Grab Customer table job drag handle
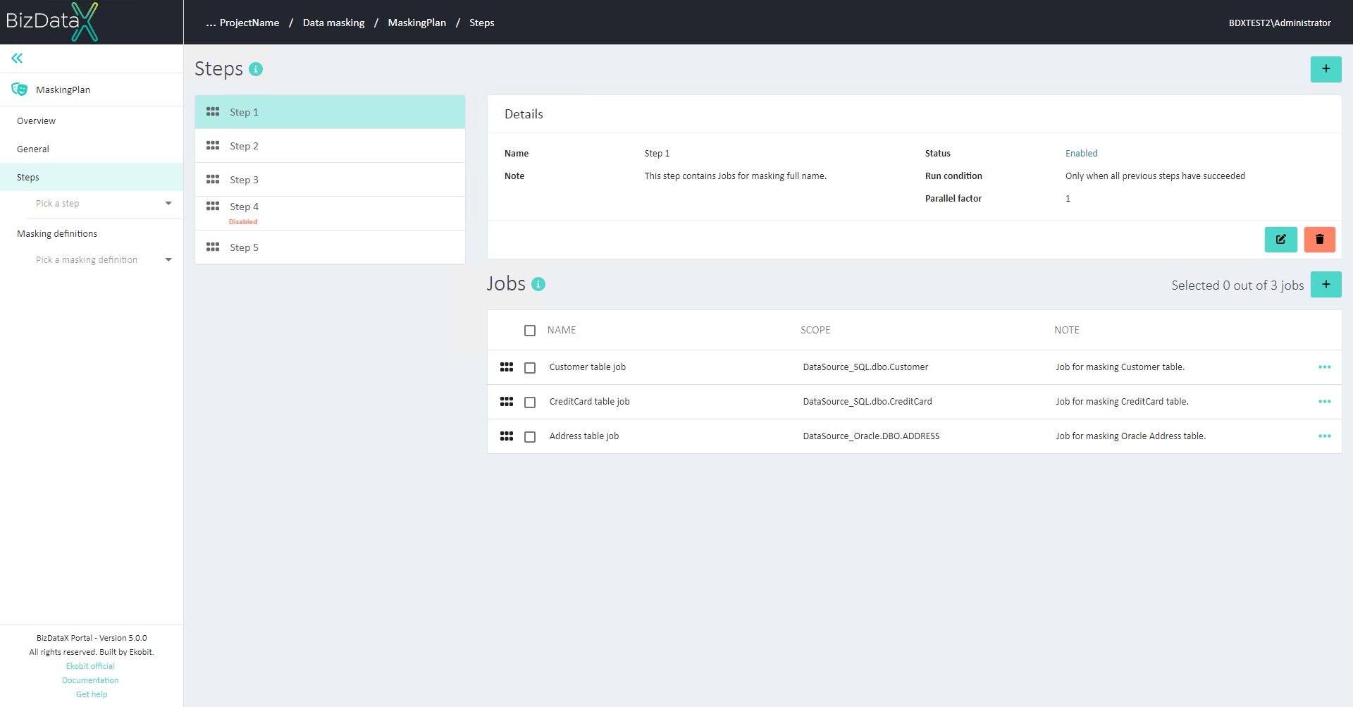1353x707 pixels. (x=507, y=367)
